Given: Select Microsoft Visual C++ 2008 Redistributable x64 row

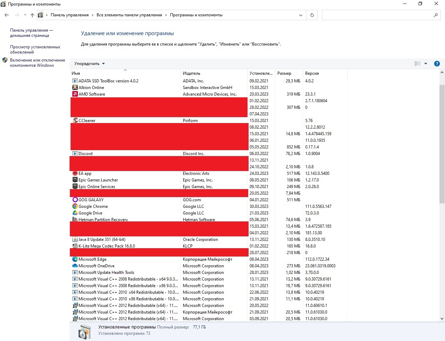Looking at the screenshot, I should pos(209,279).
